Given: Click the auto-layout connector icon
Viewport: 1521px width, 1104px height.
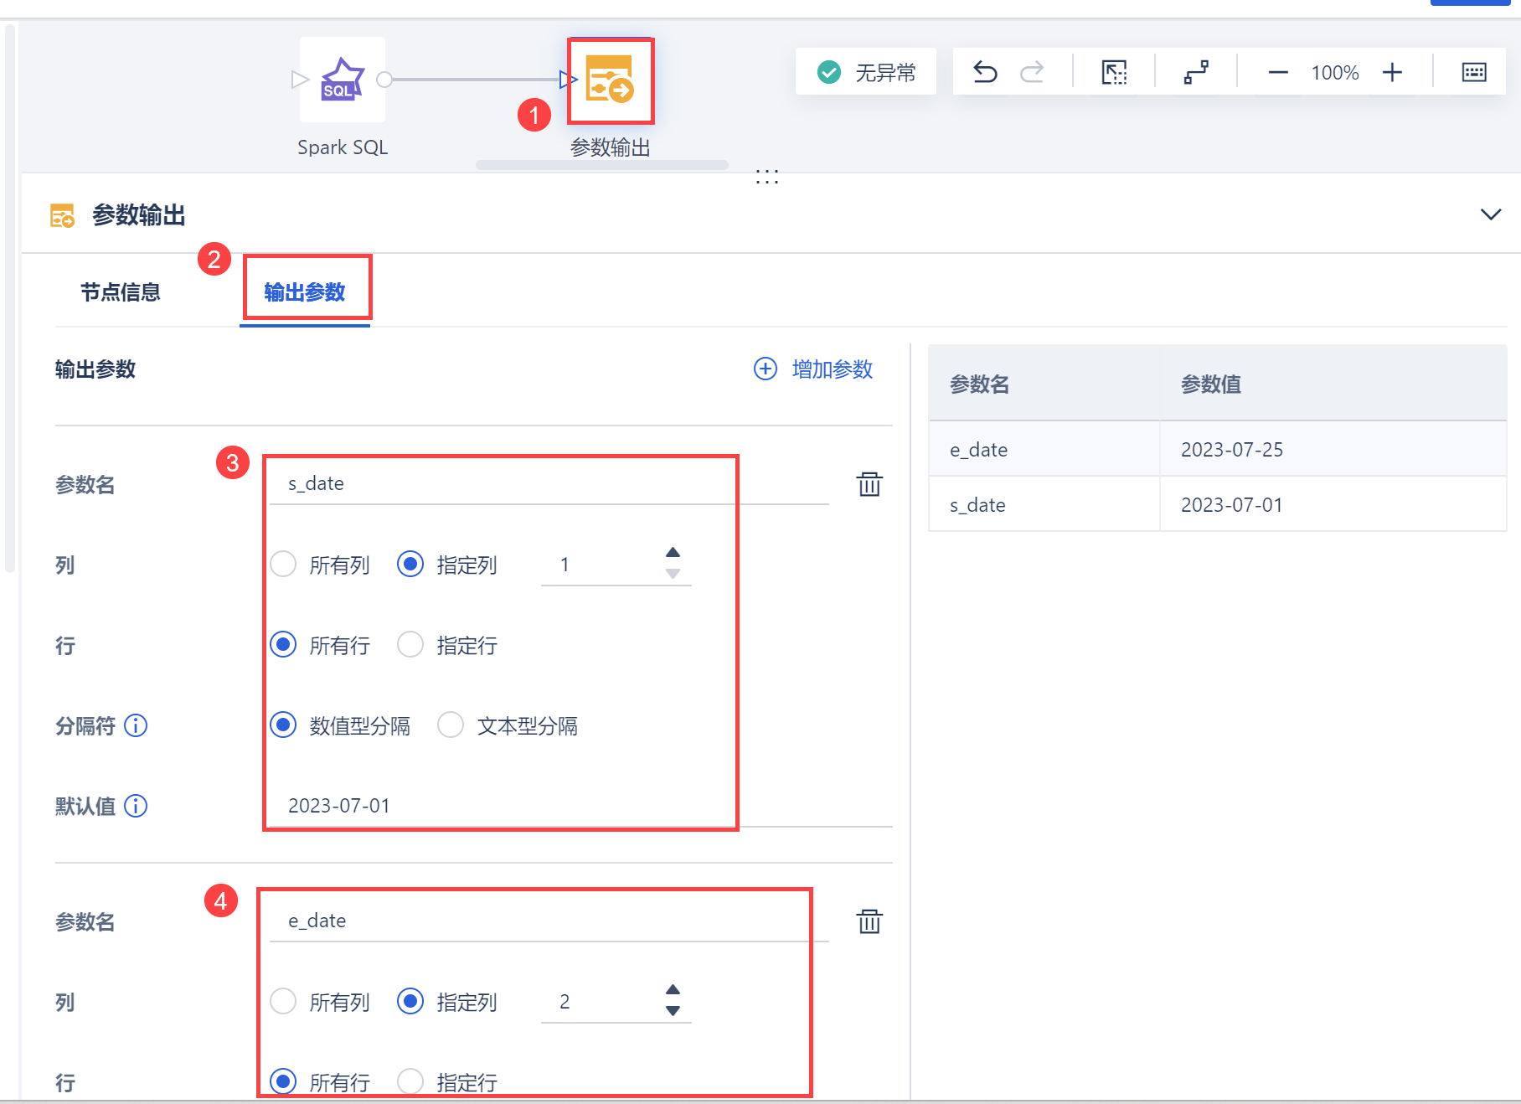Looking at the screenshot, I should pos(1196,73).
